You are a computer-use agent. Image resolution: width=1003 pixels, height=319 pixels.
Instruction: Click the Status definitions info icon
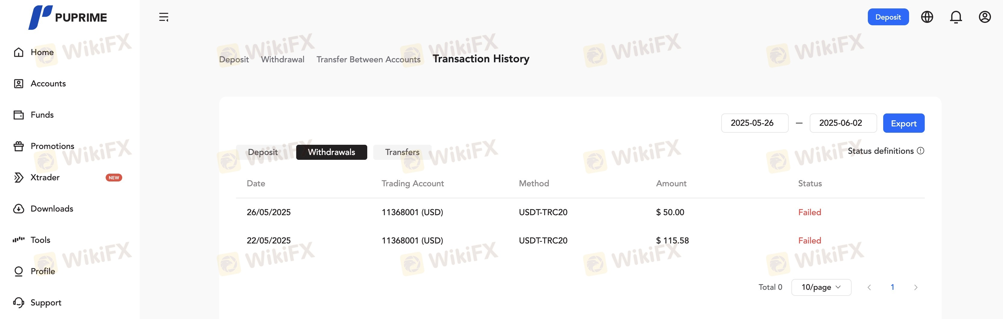coord(921,151)
